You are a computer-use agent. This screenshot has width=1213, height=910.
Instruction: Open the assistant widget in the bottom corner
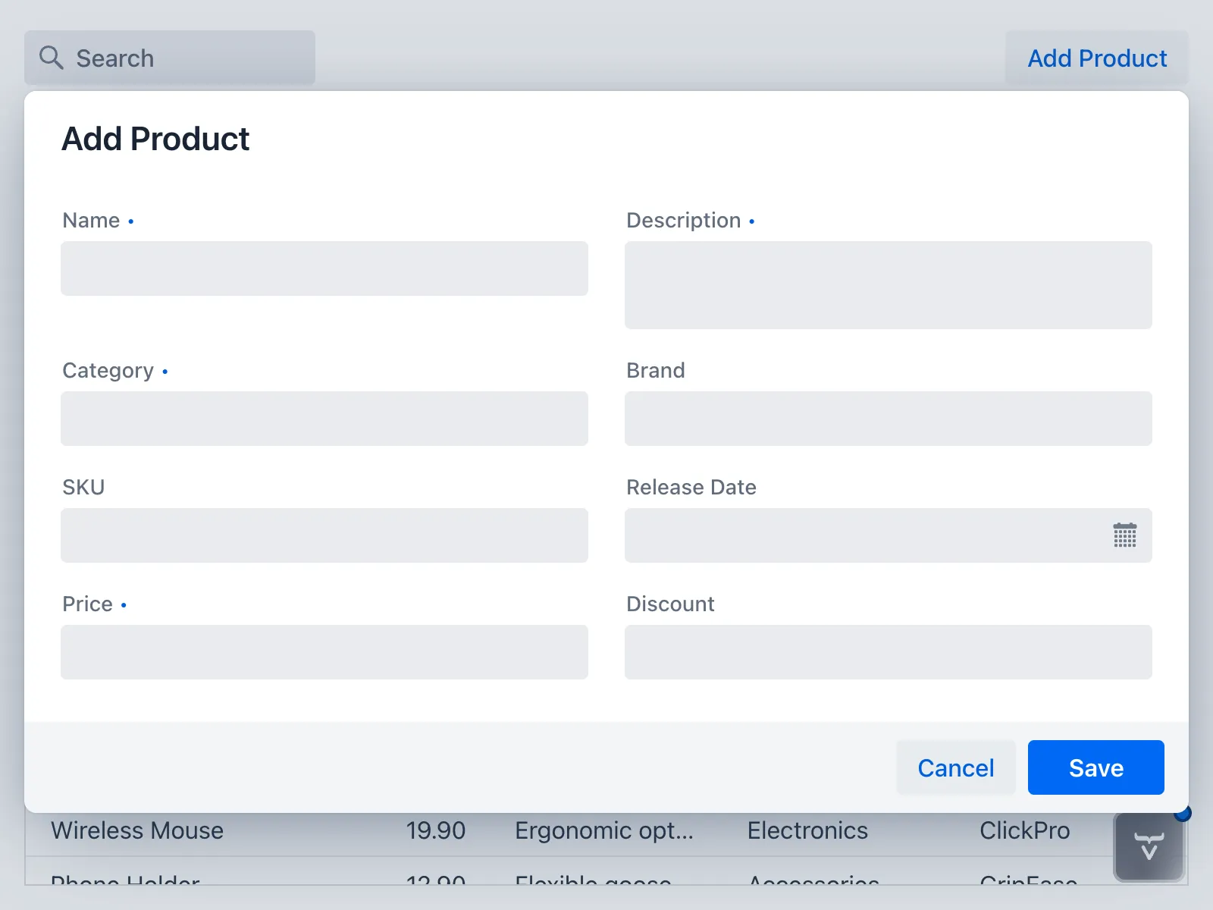(1149, 846)
